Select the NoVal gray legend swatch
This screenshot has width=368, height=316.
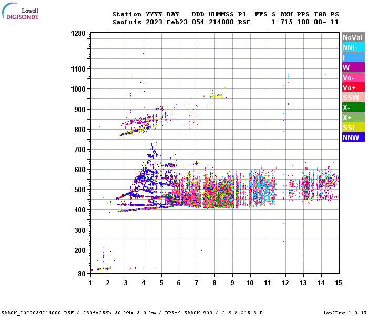[353, 37]
